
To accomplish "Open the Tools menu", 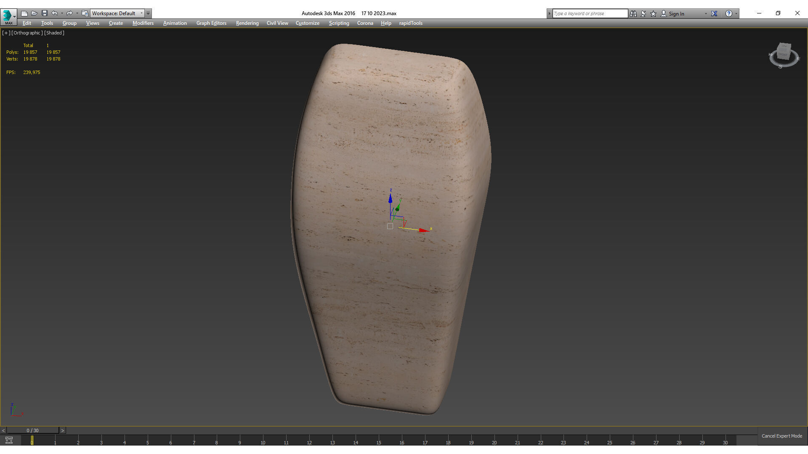I will coord(47,23).
